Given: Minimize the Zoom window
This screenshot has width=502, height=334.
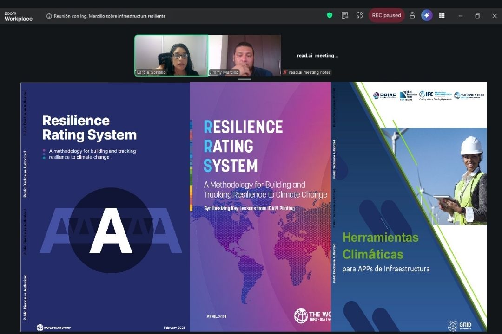Looking at the screenshot, I should pos(461,16).
